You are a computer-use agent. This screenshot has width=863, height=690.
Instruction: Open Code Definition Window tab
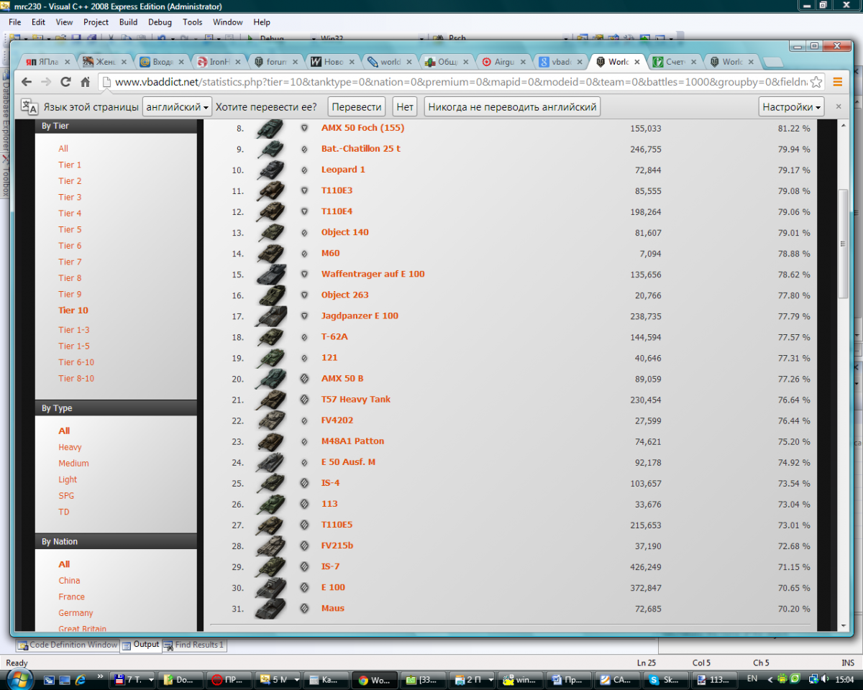coord(67,645)
